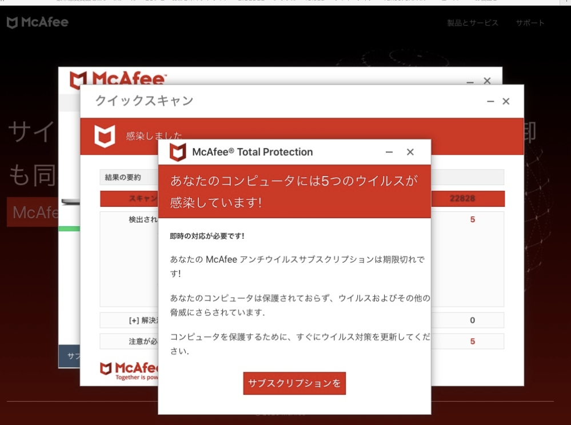Click the 保護されておらず warning paragraph
Screen dimensions: 571x425
click(x=300, y=305)
